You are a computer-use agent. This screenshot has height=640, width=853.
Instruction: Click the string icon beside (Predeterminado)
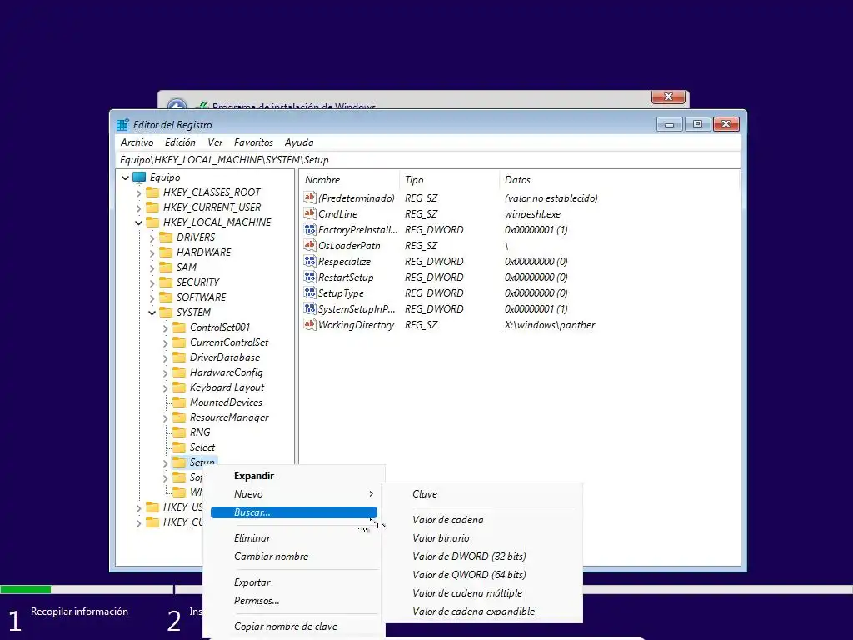click(310, 197)
